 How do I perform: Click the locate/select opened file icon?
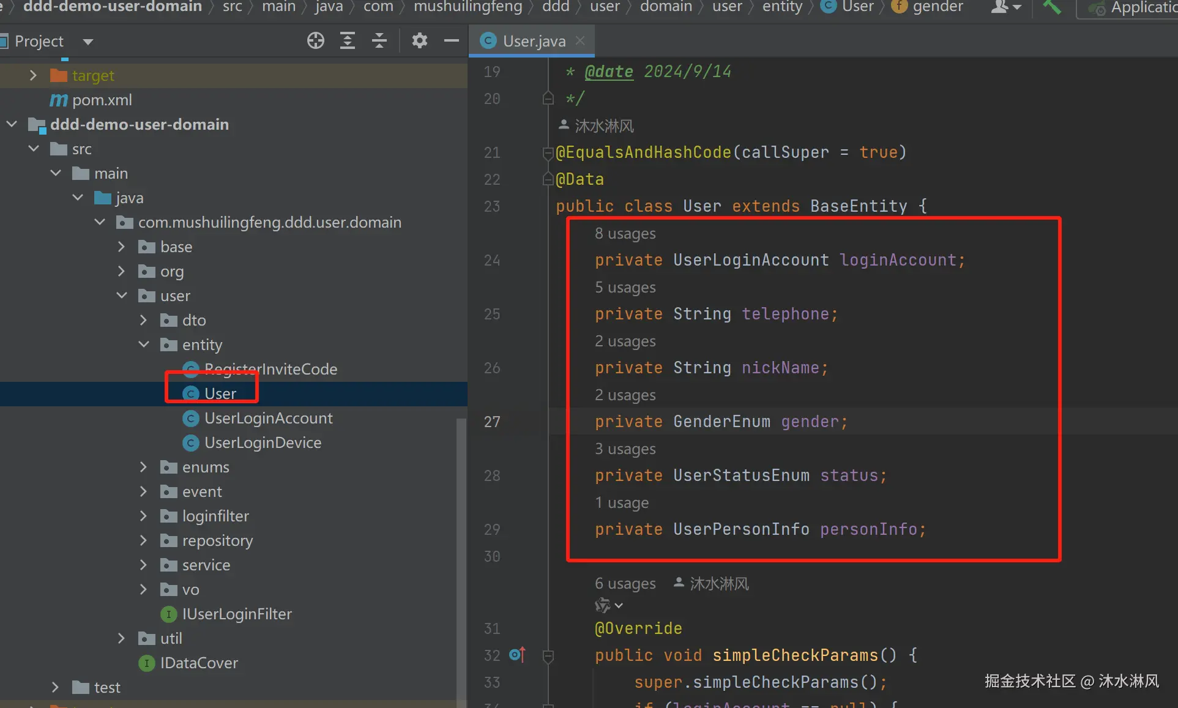tap(316, 41)
